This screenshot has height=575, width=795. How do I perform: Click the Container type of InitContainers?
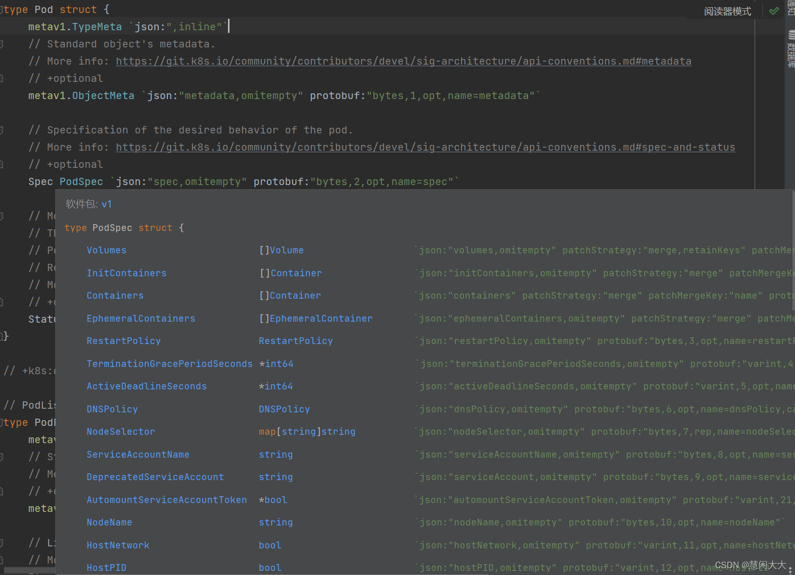click(296, 273)
